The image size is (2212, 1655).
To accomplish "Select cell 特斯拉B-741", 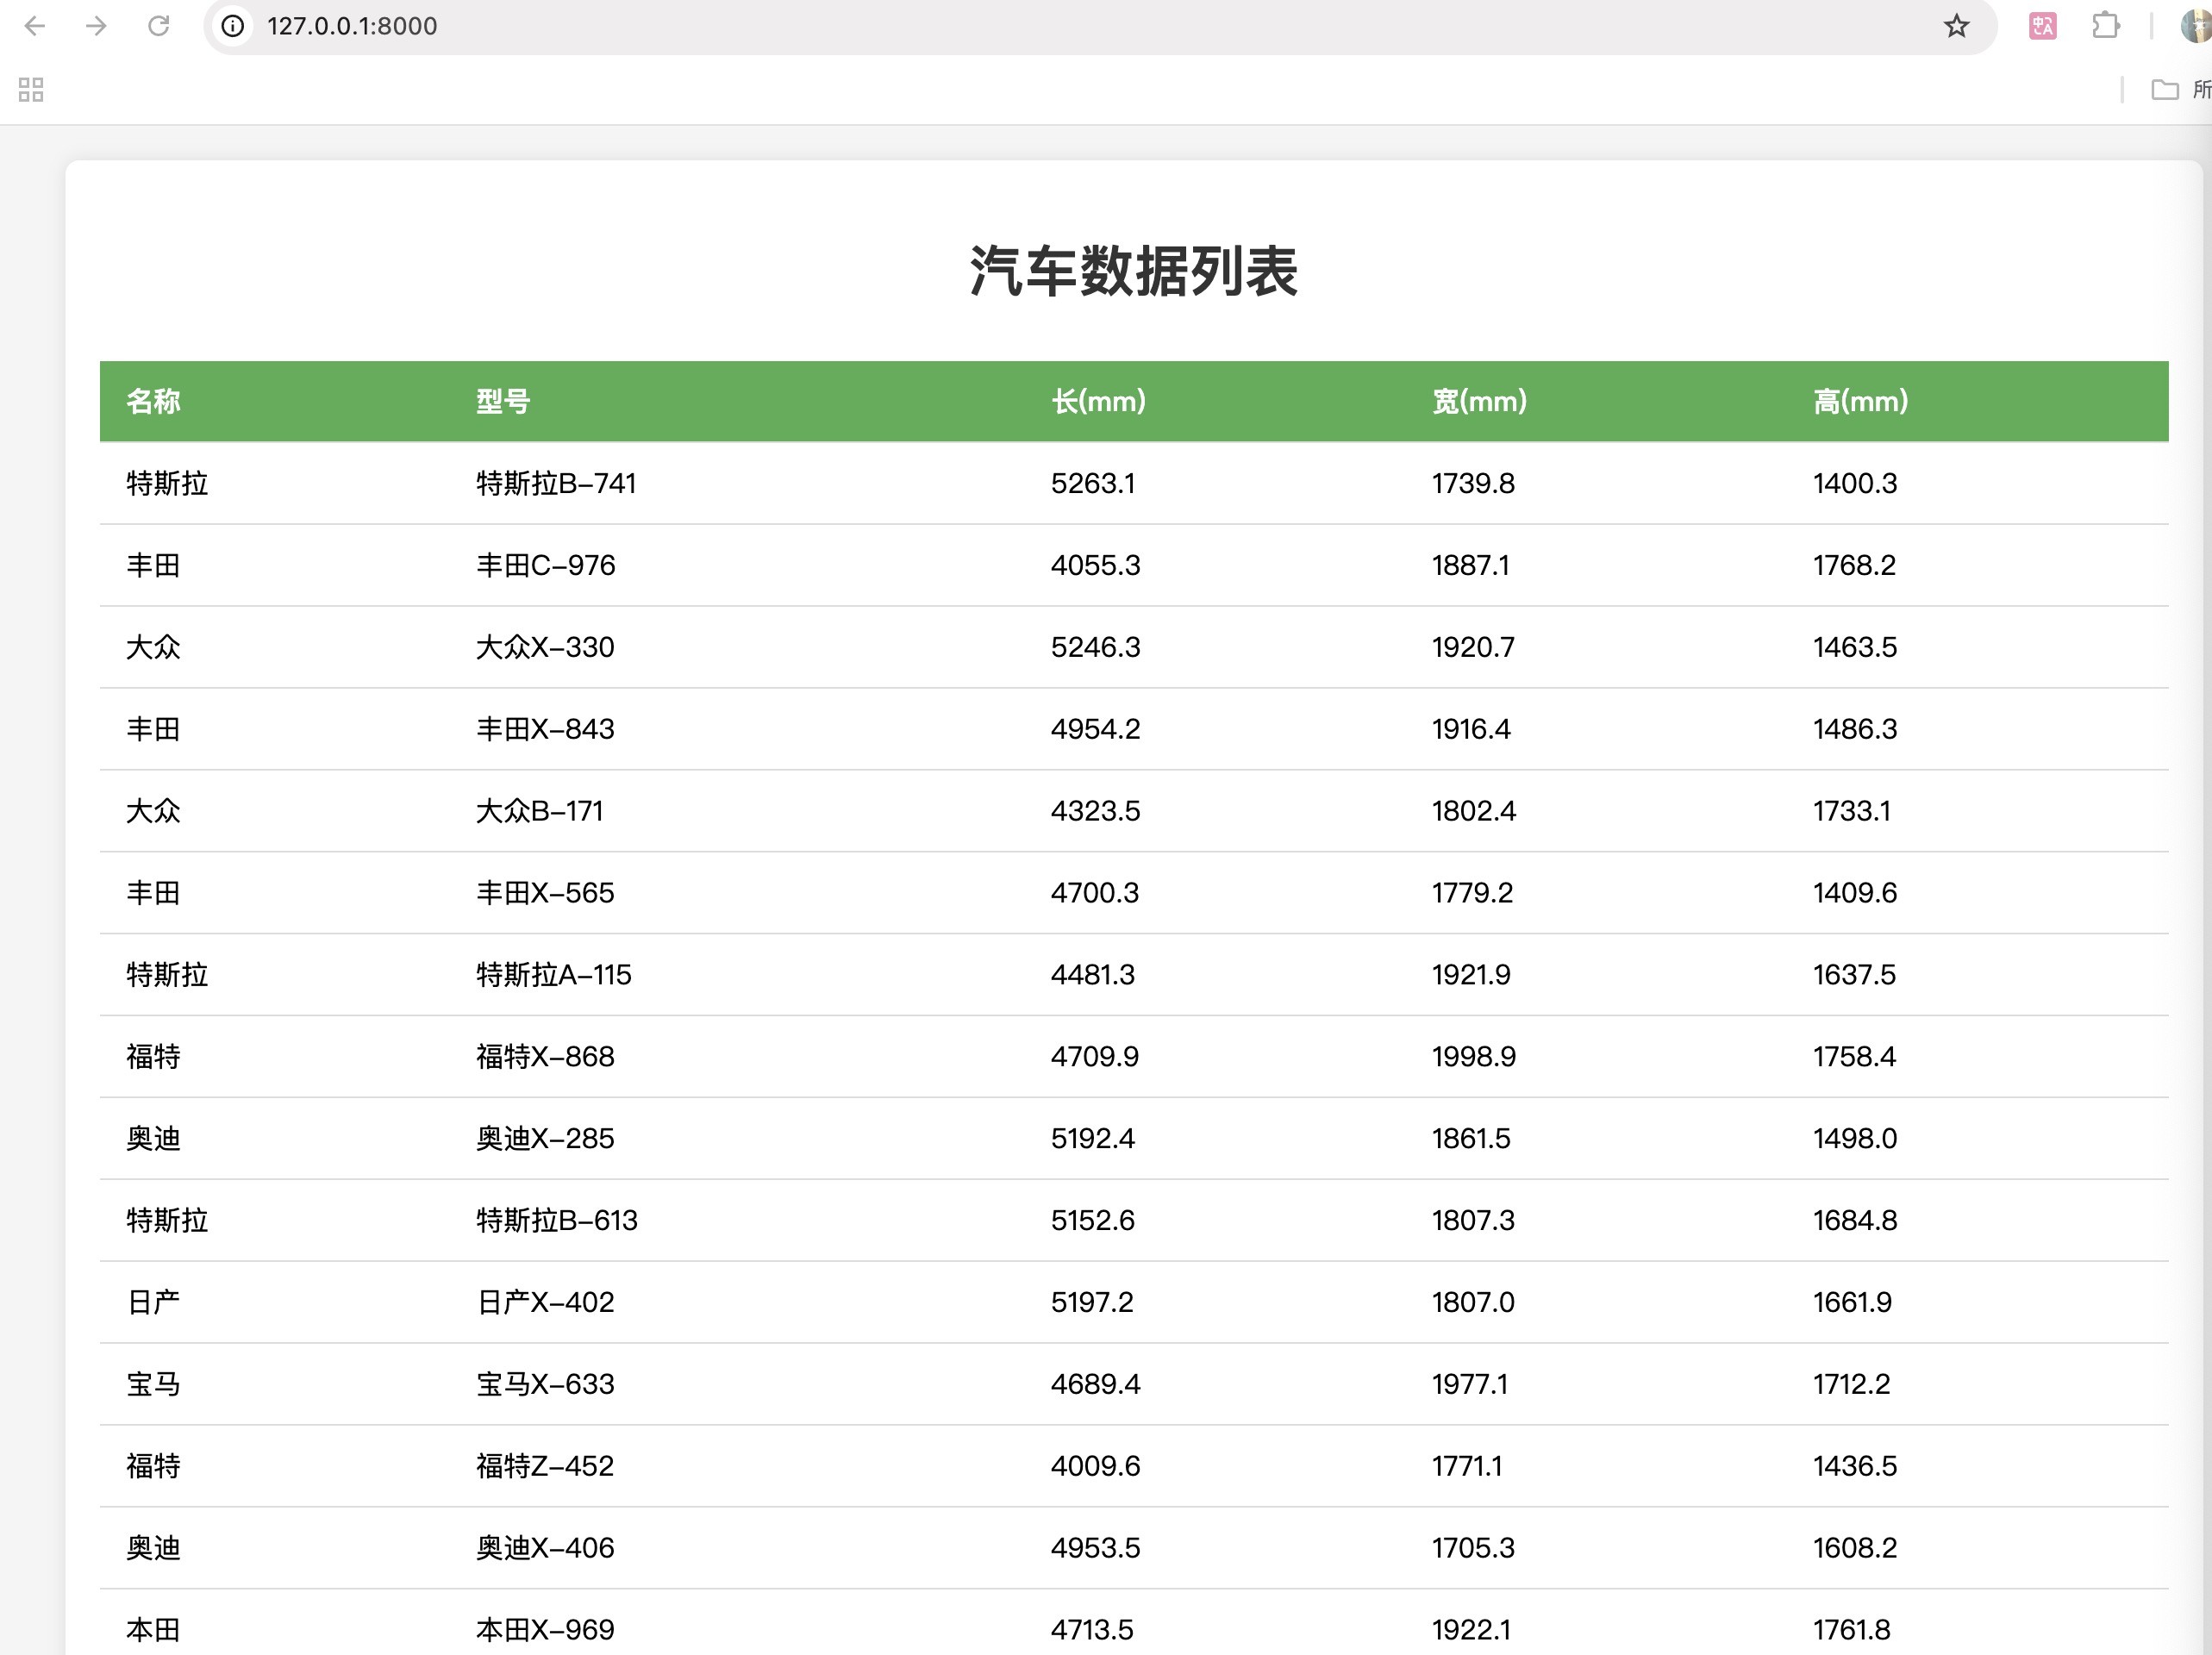I will click(556, 483).
